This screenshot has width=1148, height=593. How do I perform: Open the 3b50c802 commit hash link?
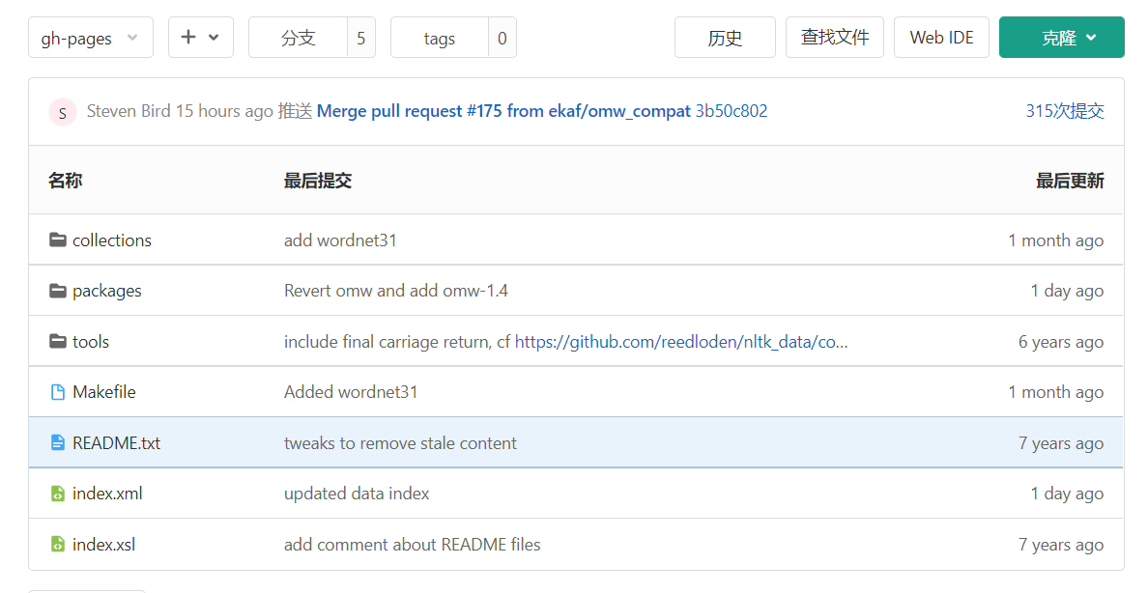732,111
